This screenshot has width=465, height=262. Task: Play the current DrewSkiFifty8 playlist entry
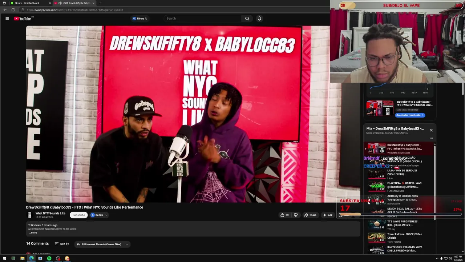tap(399, 148)
